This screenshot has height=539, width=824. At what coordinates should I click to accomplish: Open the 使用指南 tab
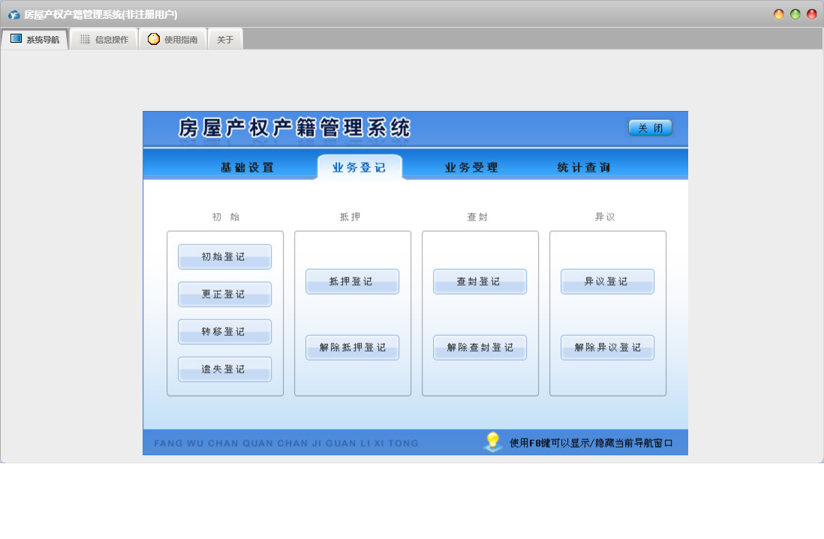pos(173,40)
